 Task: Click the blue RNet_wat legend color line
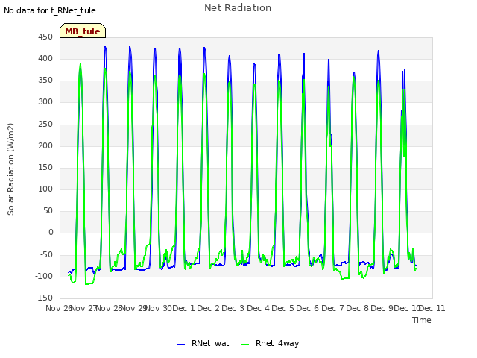[180, 345]
